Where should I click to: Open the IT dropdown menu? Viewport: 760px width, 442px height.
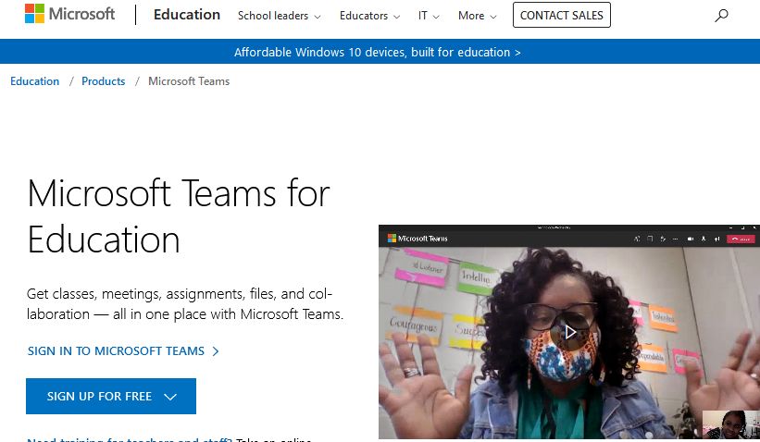(429, 16)
